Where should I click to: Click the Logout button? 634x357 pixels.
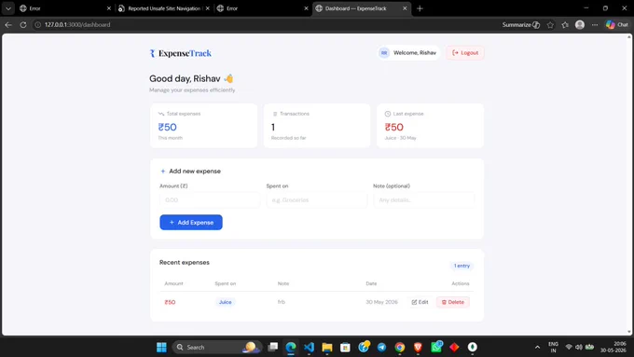coord(465,52)
